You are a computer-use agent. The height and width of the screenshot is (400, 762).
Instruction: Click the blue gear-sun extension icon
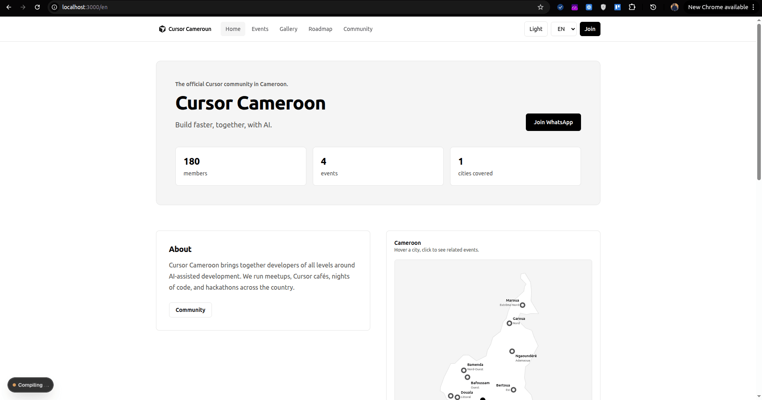tap(589, 7)
